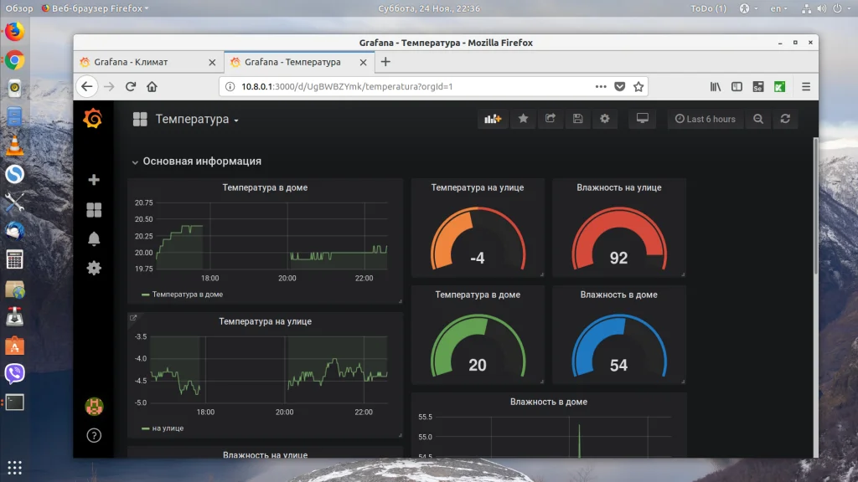This screenshot has height=482, width=858.
Task: Open Веб-браузер Firefox app menu in top bar
Action: [95, 8]
